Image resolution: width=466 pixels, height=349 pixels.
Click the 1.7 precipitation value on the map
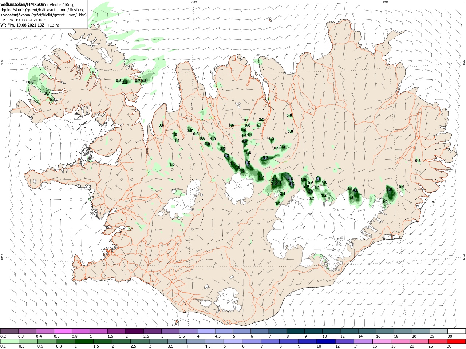click(x=261, y=178)
